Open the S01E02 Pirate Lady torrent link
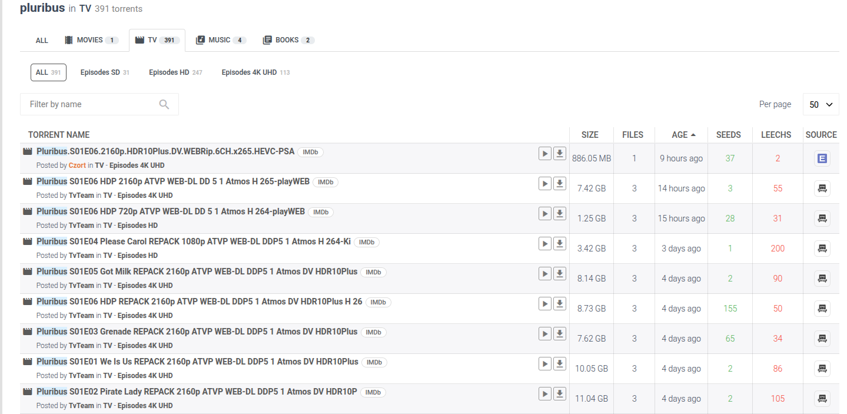This screenshot has width=847, height=414. 197,392
